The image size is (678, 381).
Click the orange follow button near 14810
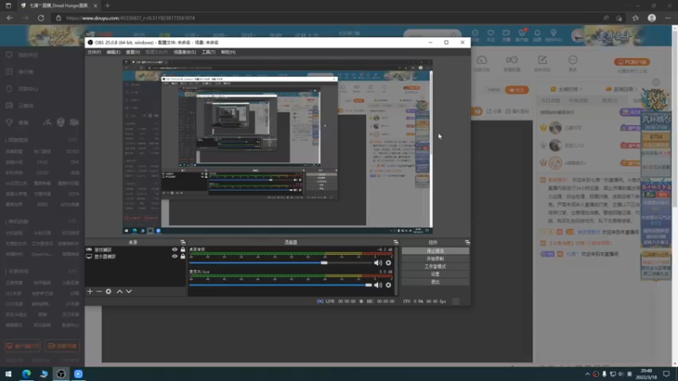click(517, 90)
